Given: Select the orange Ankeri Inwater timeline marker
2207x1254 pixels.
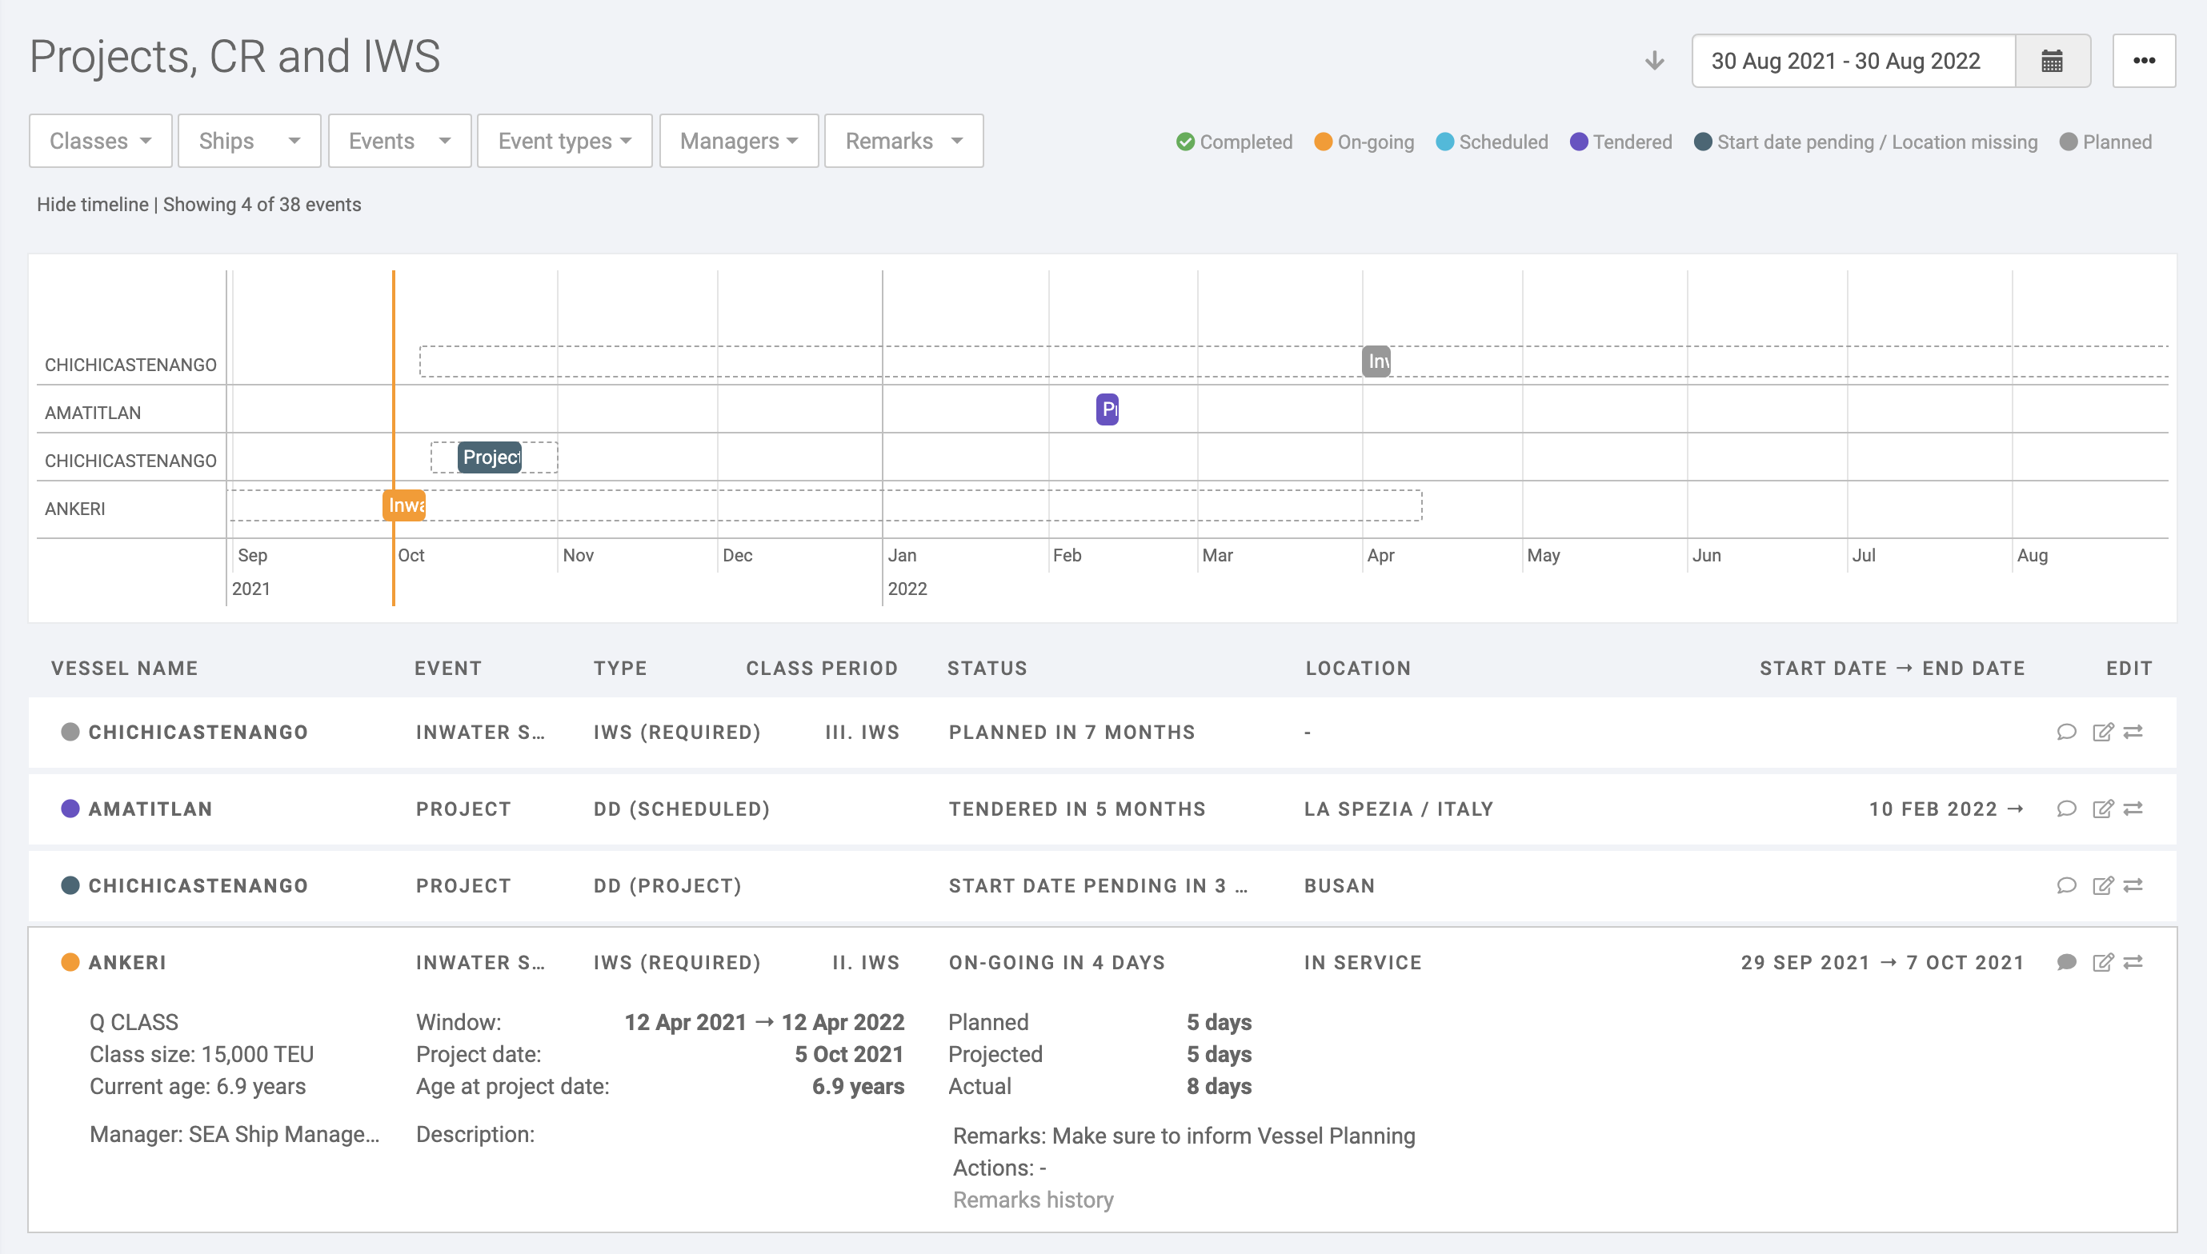Looking at the screenshot, I should click(x=404, y=505).
